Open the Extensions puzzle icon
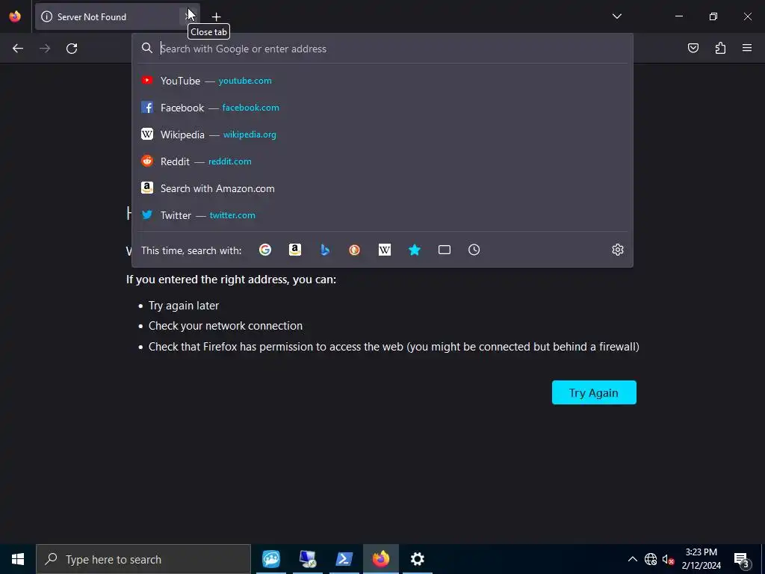 click(720, 48)
